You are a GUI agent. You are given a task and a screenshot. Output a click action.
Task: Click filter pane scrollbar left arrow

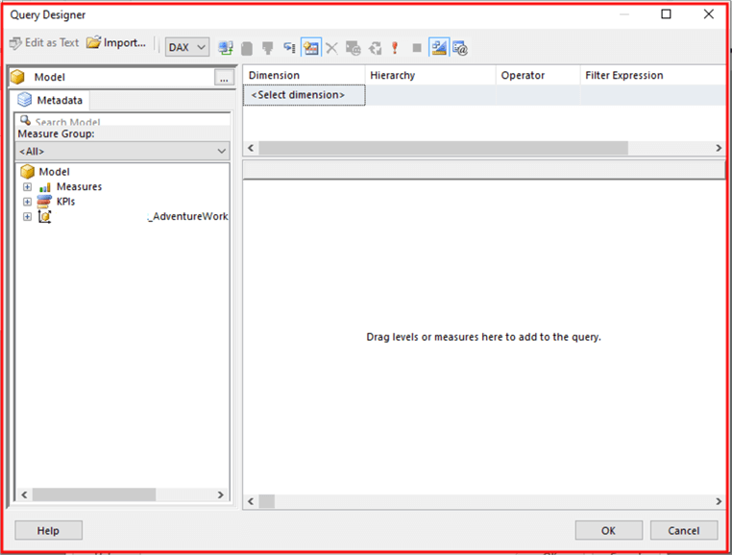[251, 148]
